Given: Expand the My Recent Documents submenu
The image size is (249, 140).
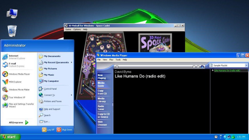Looking at the screenshot, I should click(x=71, y=62).
